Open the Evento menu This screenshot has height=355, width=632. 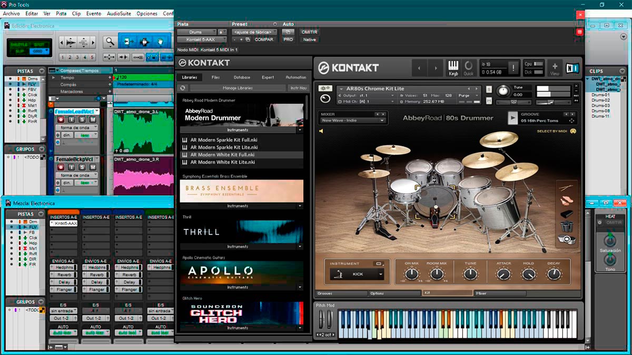click(94, 13)
